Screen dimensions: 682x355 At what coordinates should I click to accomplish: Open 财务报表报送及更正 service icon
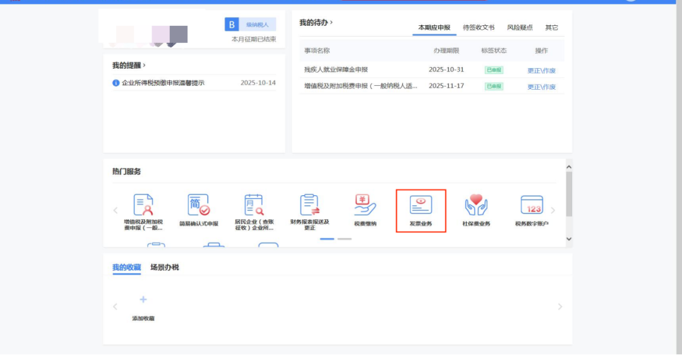point(309,212)
